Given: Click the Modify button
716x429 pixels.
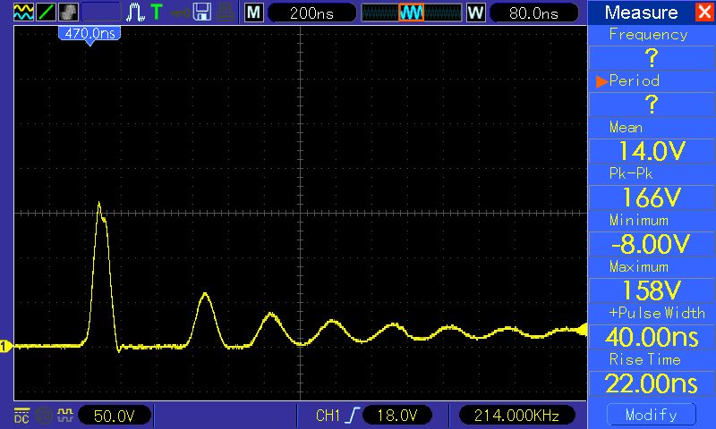Looking at the screenshot, I should (652, 415).
